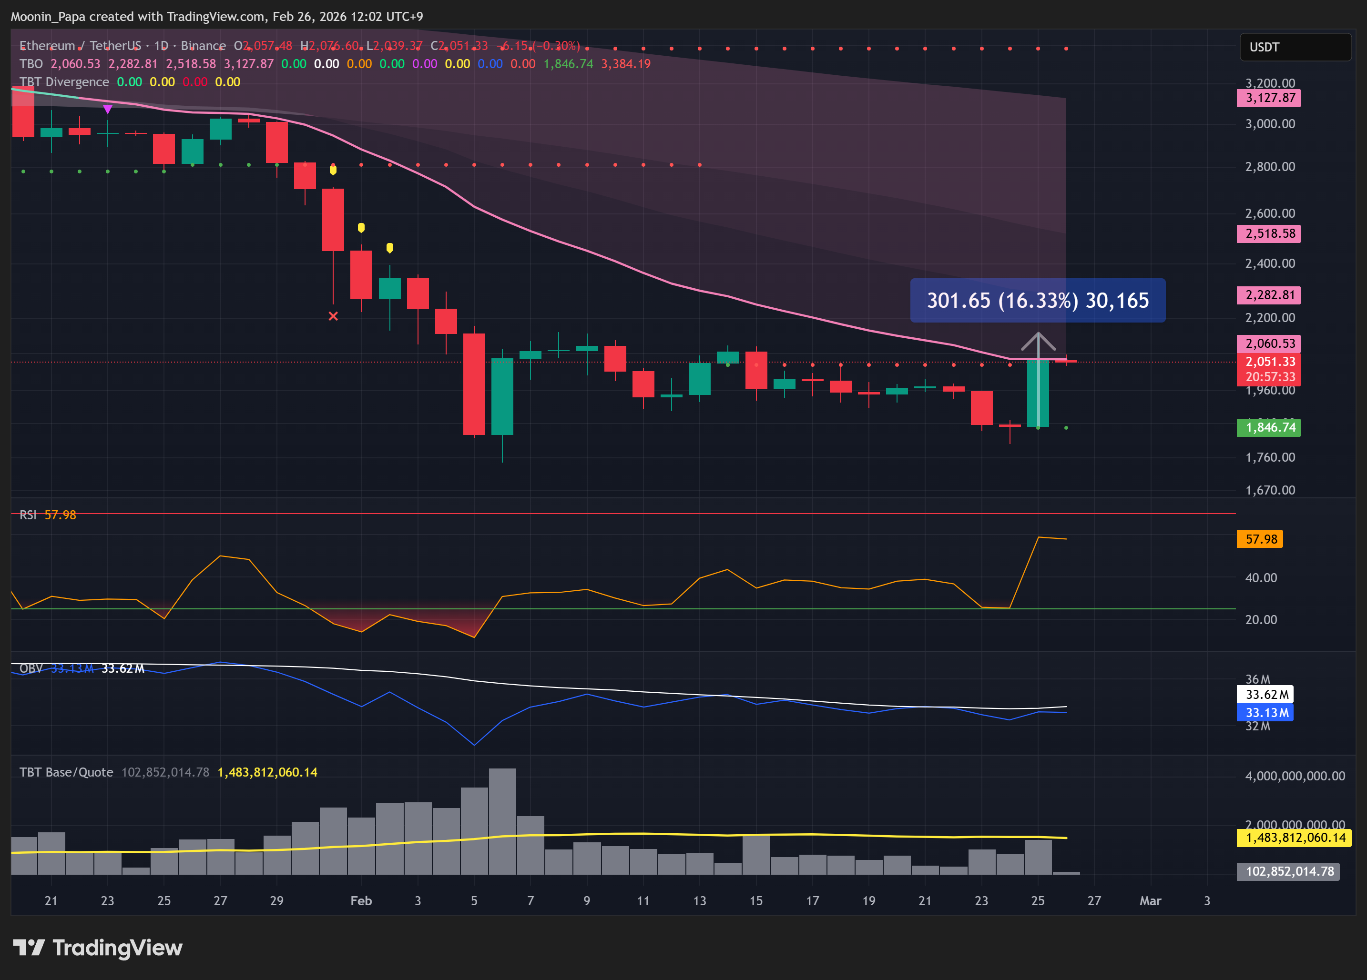Click the lowest yellow marker near Feb 2

coord(389,248)
